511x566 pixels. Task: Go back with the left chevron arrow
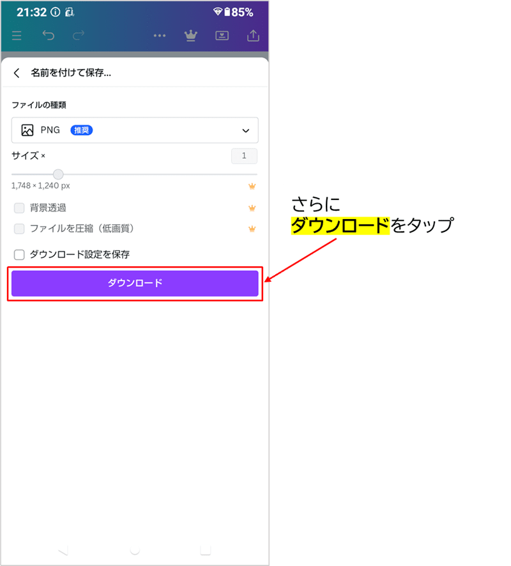(17, 73)
